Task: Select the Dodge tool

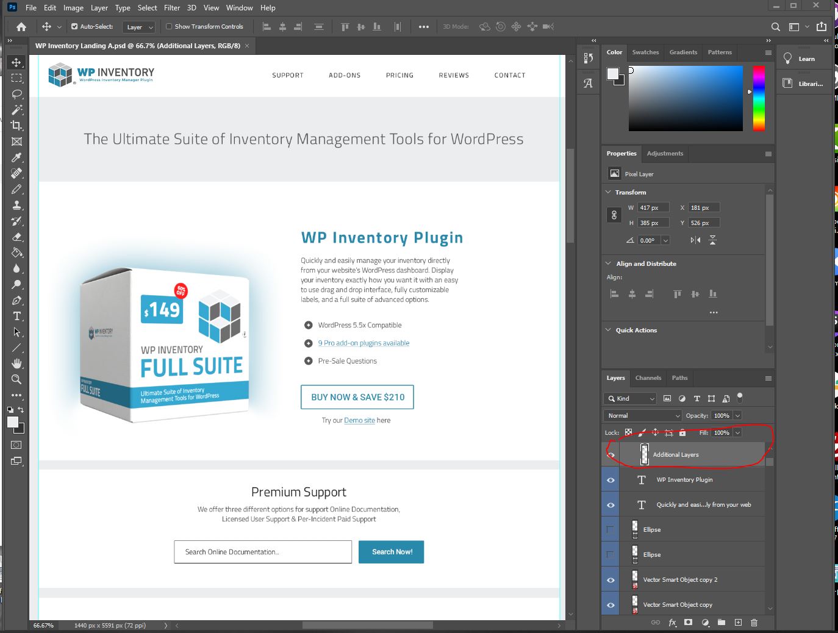Action: [x=16, y=284]
